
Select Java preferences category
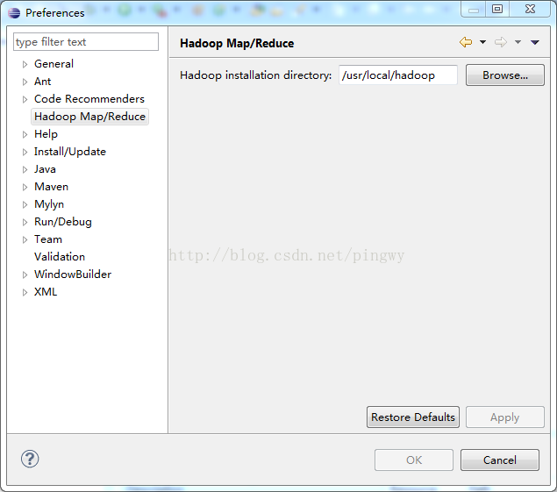45,169
